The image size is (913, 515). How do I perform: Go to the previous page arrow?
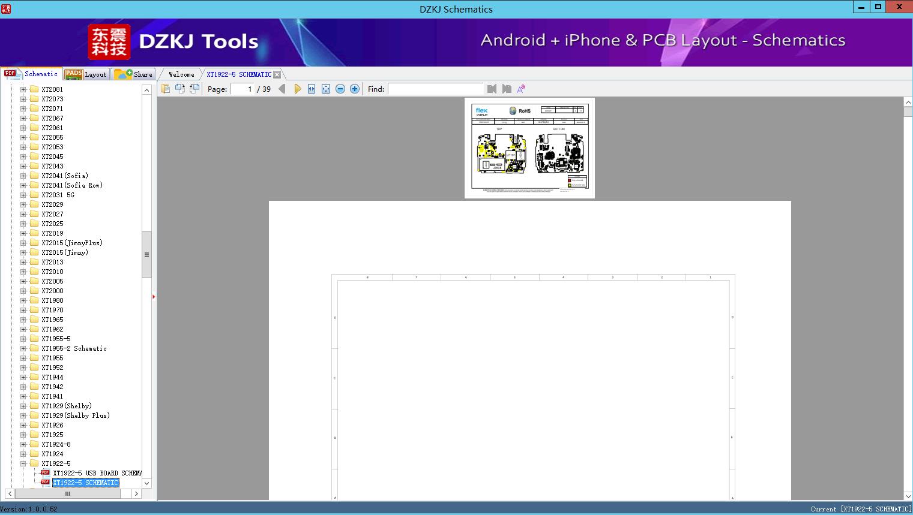pos(282,89)
